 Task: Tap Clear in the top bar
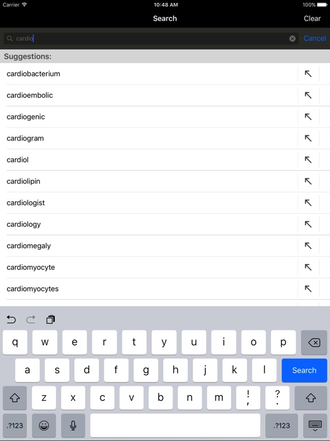[x=312, y=18]
